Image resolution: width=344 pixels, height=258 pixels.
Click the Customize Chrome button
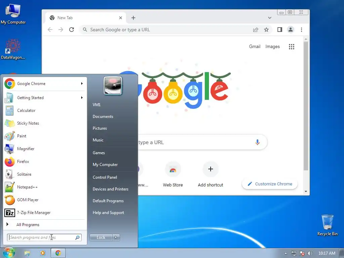click(270, 184)
